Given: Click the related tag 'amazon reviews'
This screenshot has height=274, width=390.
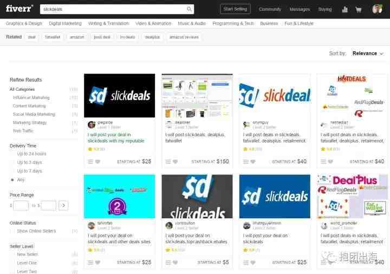Looking at the screenshot, I should pos(184,37).
